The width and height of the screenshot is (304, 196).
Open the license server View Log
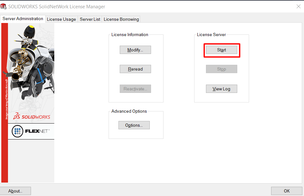click(x=221, y=89)
